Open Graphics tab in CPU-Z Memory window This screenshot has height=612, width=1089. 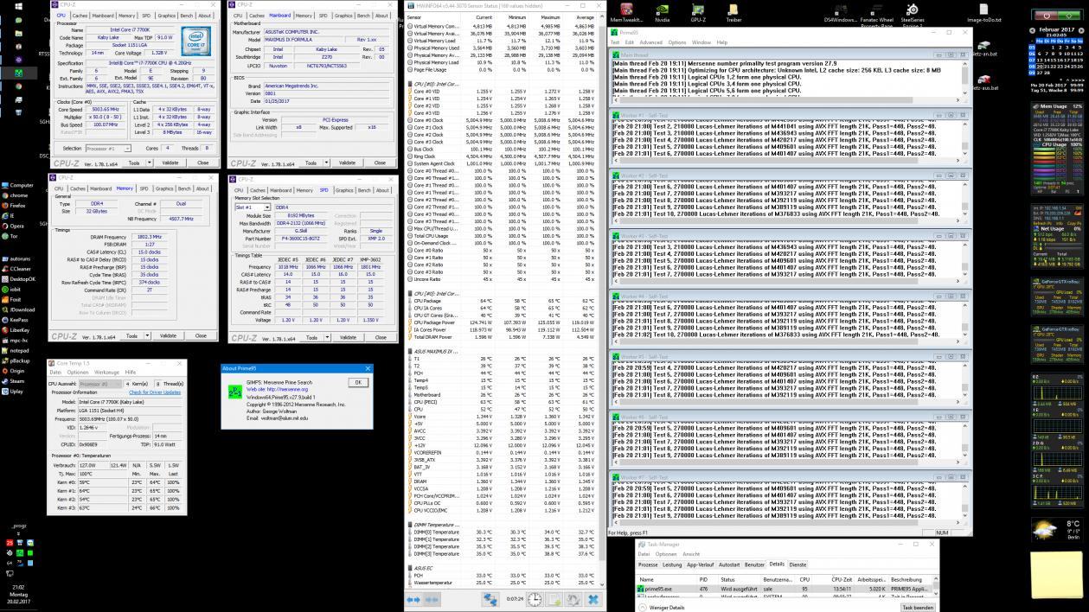166,188
